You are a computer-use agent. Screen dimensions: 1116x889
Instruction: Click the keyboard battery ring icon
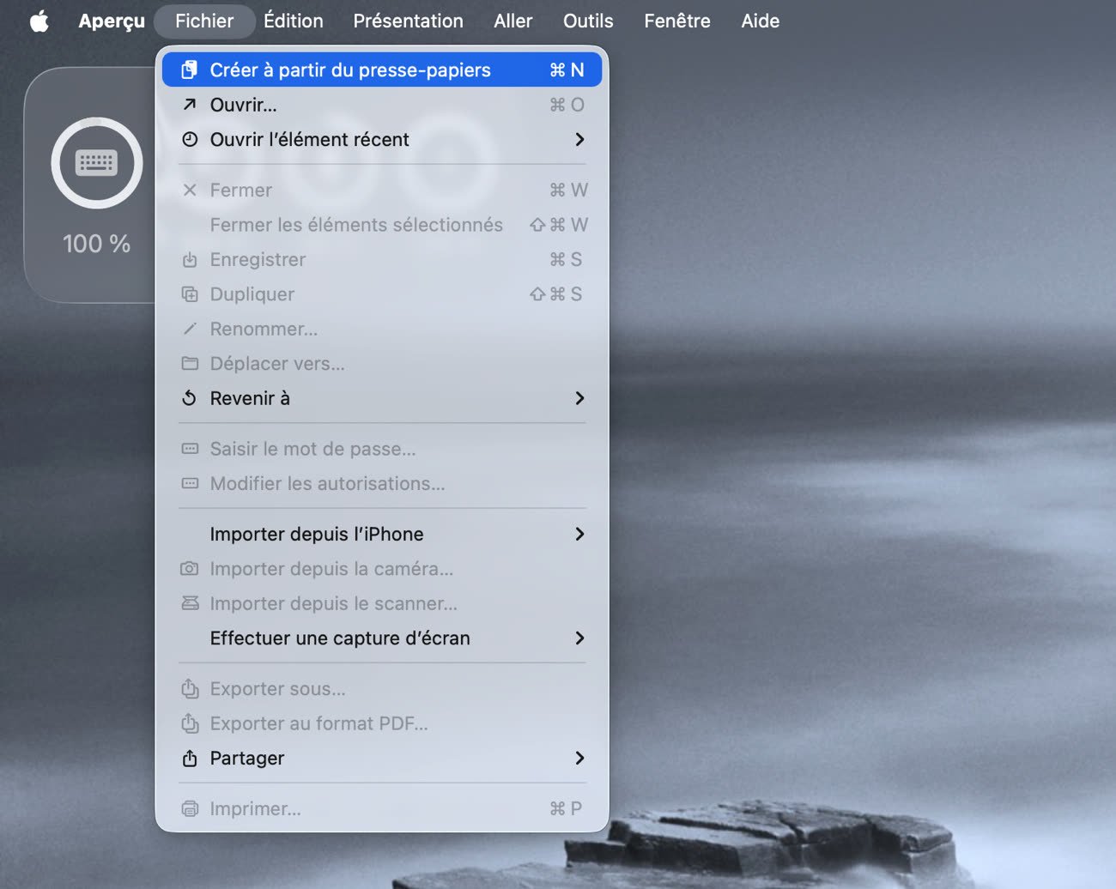96,163
